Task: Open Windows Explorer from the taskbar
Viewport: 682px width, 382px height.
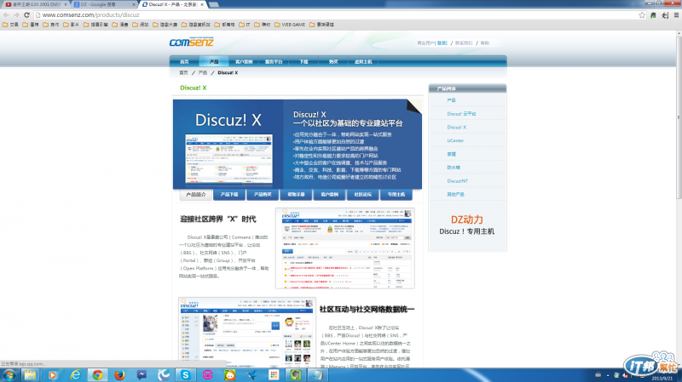Action: pos(31,374)
